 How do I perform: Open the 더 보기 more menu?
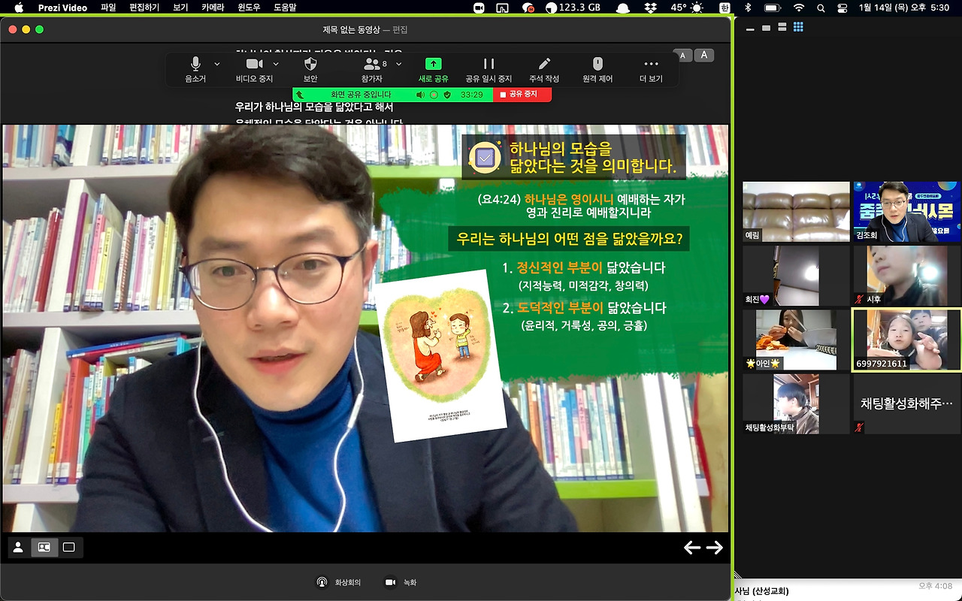[x=651, y=70]
